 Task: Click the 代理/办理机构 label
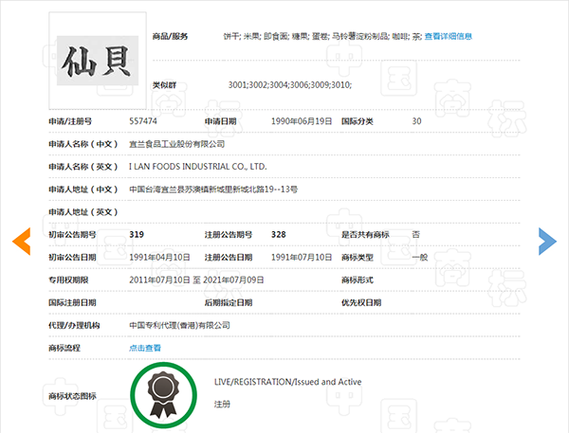[74, 325]
